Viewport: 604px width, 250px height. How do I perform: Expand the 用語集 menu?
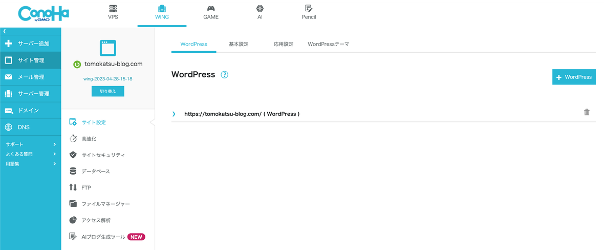tap(30, 163)
